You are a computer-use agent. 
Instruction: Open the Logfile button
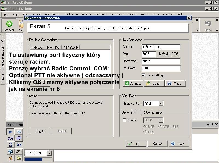click(40, 131)
